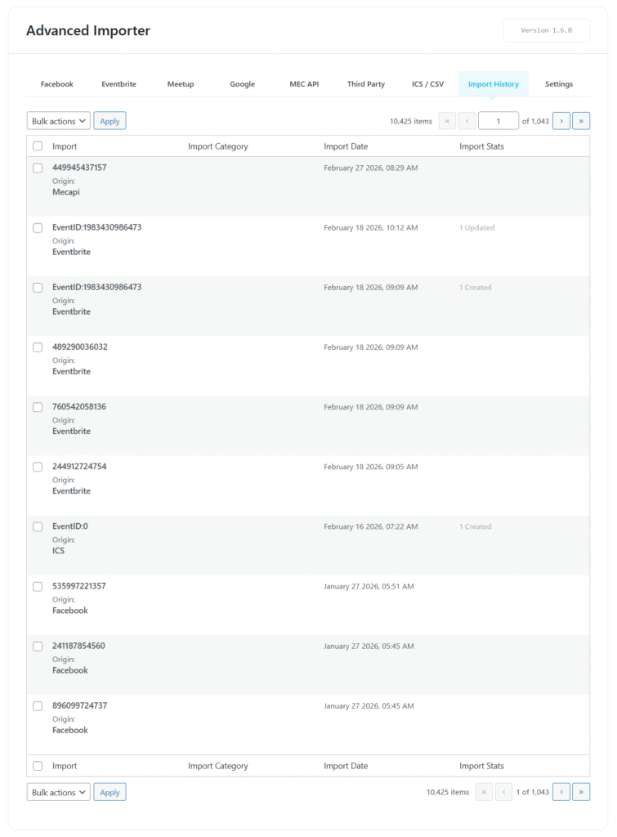Screen dimensions: 617x837
Task: Jump to last page via bottom pagination arrows
Action: [581, 791]
